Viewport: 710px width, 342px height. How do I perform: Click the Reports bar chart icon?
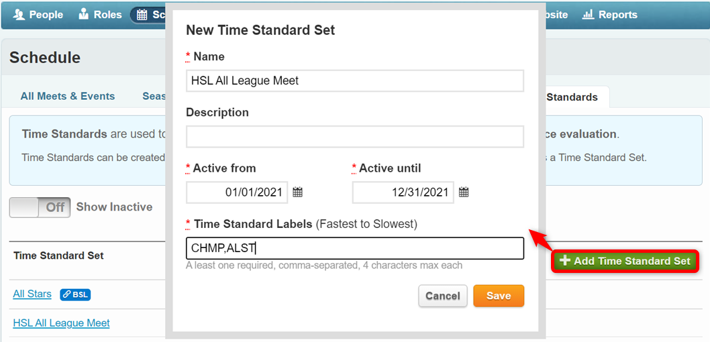pos(588,15)
